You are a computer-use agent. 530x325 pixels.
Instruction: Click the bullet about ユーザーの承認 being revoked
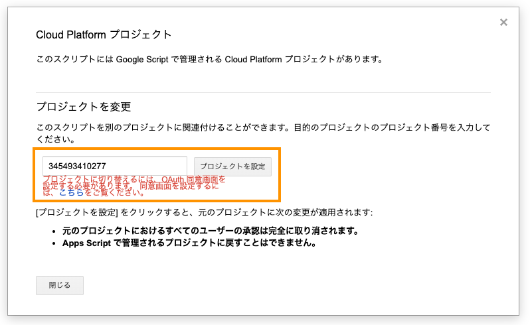pos(210,231)
